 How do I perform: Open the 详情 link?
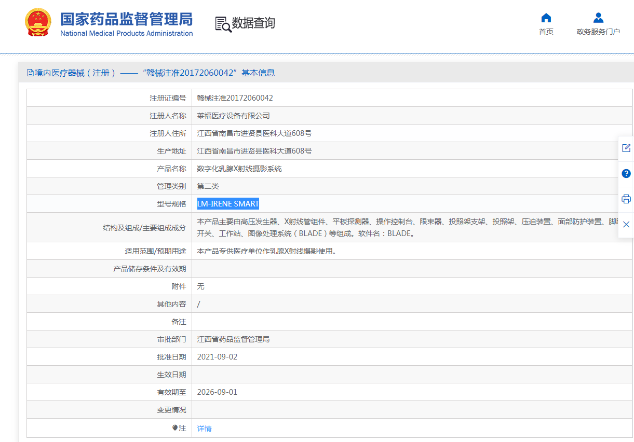point(205,429)
